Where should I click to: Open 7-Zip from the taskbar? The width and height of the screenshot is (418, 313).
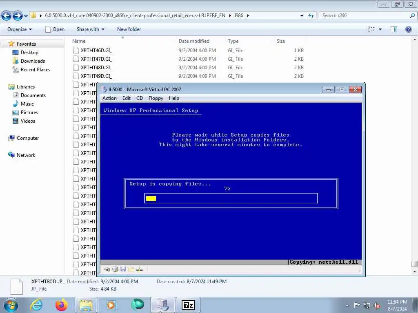(x=188, y=305)
